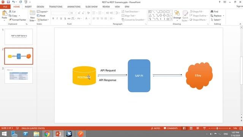Insert a New Slide
Screen dimensions: 243x137
point(32,16)
